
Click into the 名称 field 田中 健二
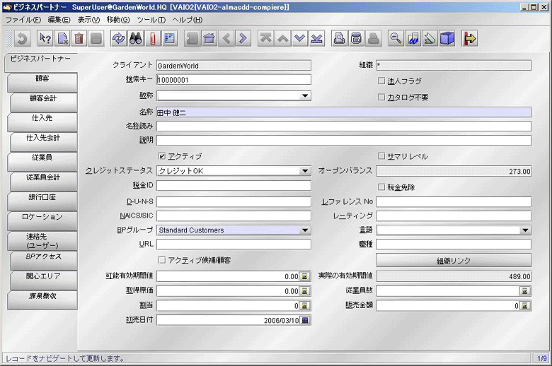click(344, 112)
